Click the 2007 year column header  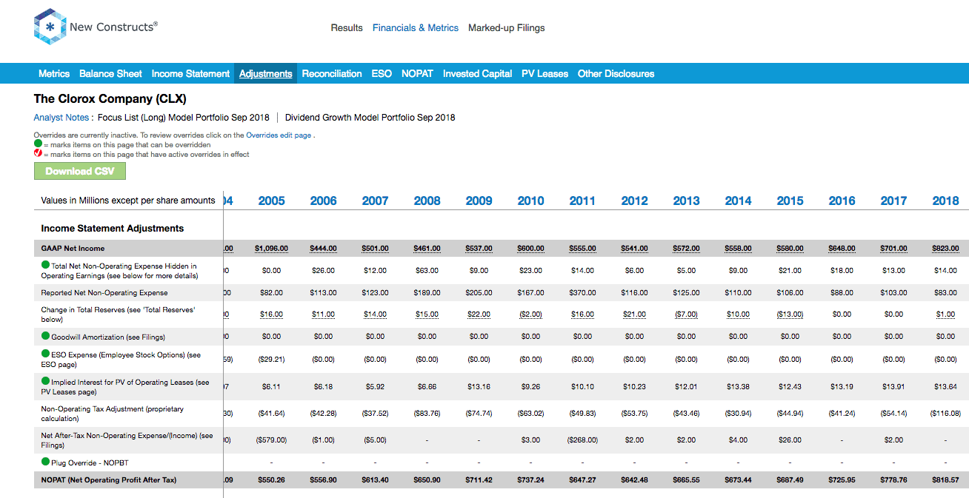(x=375, y=201)
